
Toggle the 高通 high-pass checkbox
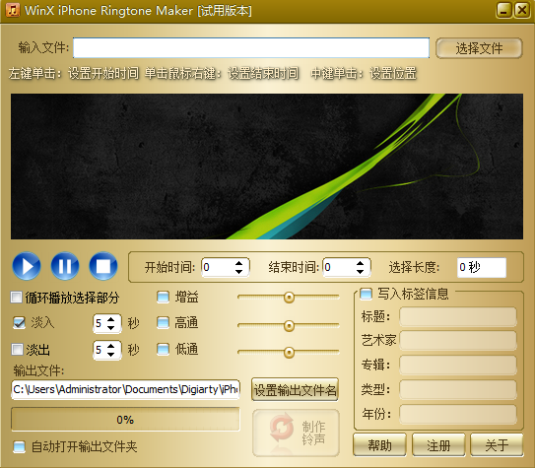tap(164, 322)
